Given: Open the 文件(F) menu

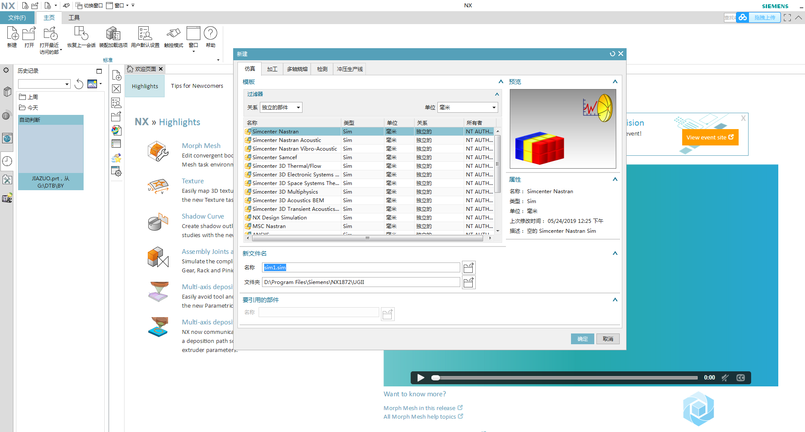Looking at the screenshot, I should [17, 18].
